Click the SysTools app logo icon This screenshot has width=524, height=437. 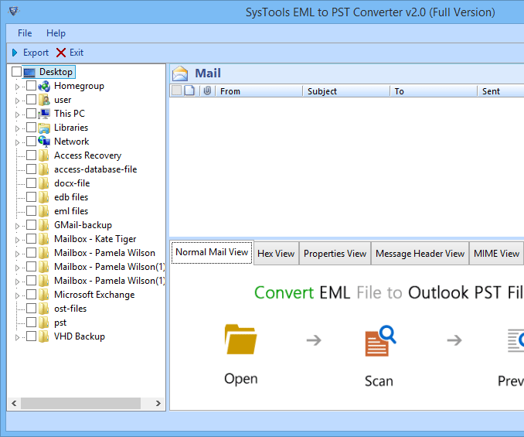coord(14,12)
